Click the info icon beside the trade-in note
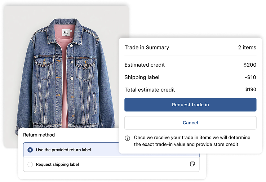 (x=128, y=138)
